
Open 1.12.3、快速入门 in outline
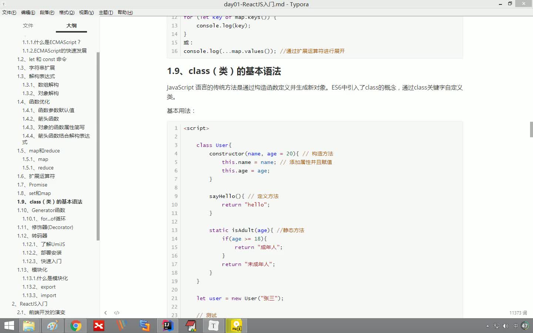pyautogui.click(x=42, y=261)
